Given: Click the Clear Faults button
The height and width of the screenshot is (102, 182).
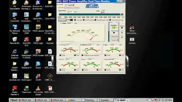Looking at the screenshot, I should (62, 20).
